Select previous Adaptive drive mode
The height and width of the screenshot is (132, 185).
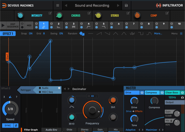pos(139,130)
